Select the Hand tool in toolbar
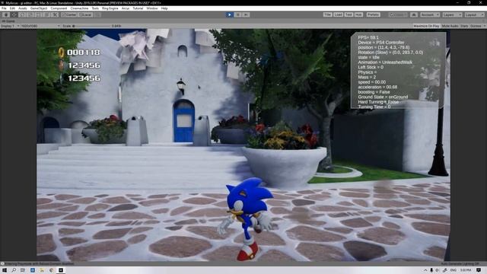Screen dimensions: 487x274 point(5,14)
